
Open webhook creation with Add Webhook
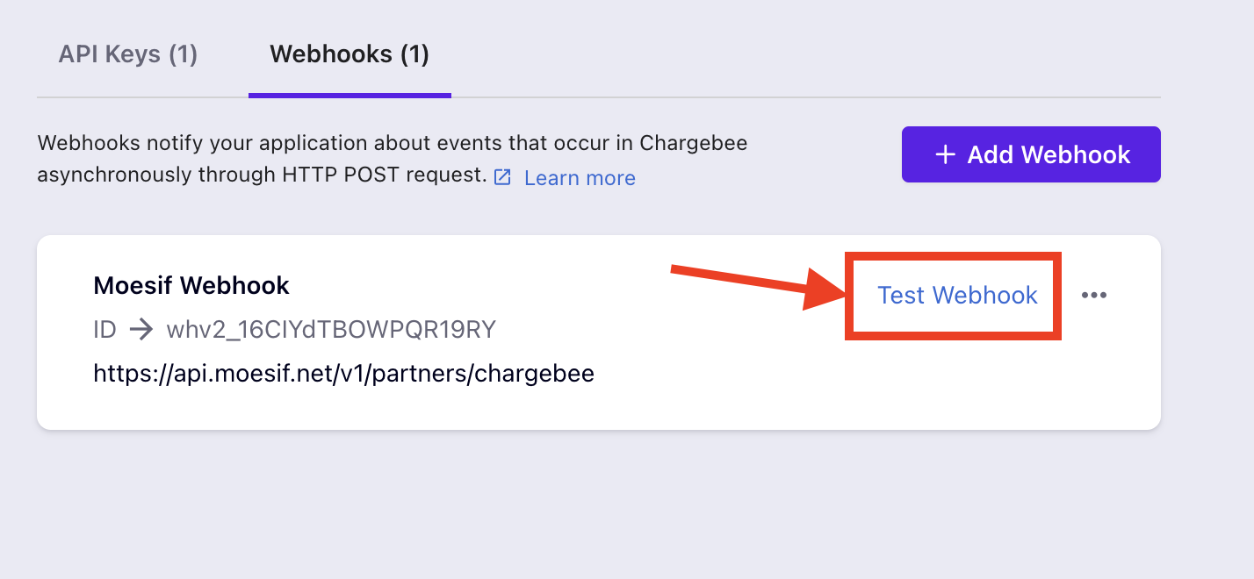pyautogui.click(x=1030, y=154)
